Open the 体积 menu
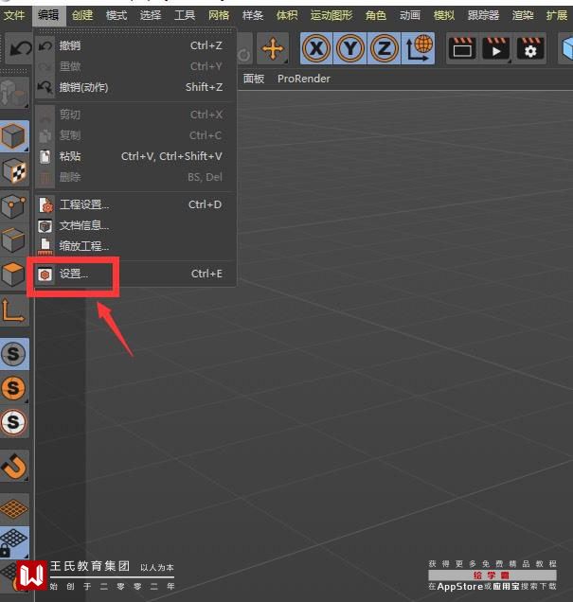The image size is (573, 602). (x=287, y=15)
